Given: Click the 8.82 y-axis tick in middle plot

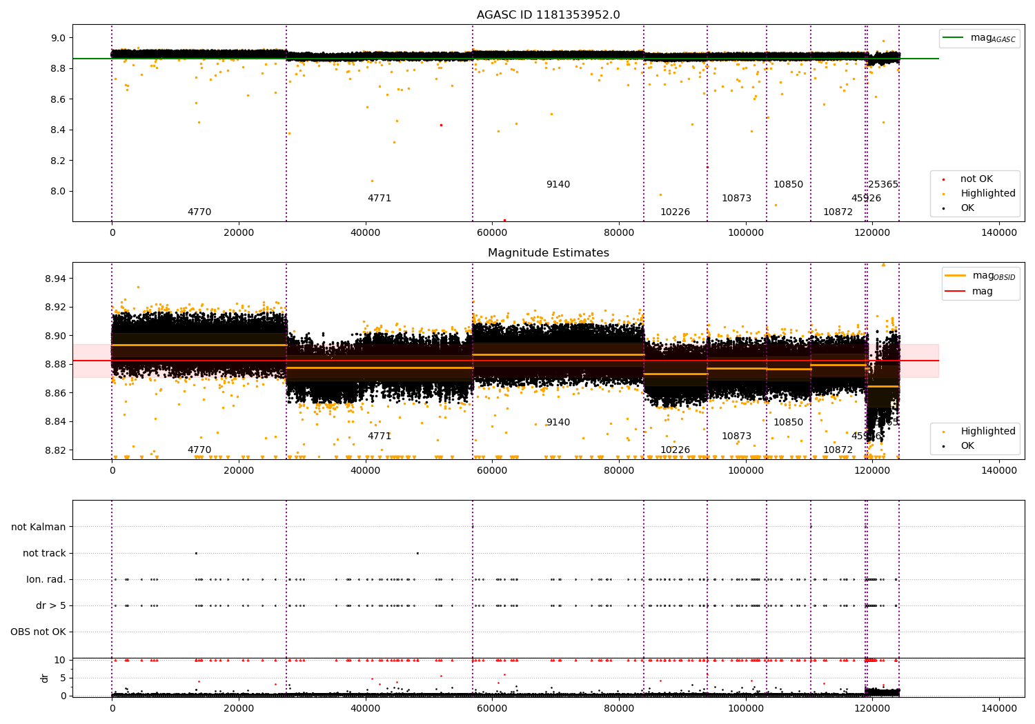Looking at the screenshot, I should pyautogui.click(x=56, y=450).
